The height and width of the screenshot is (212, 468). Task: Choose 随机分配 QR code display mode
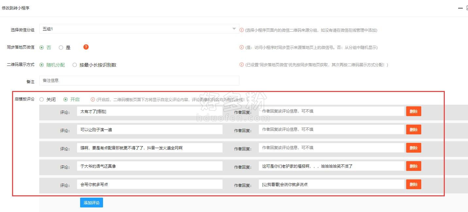pos(42,65)
